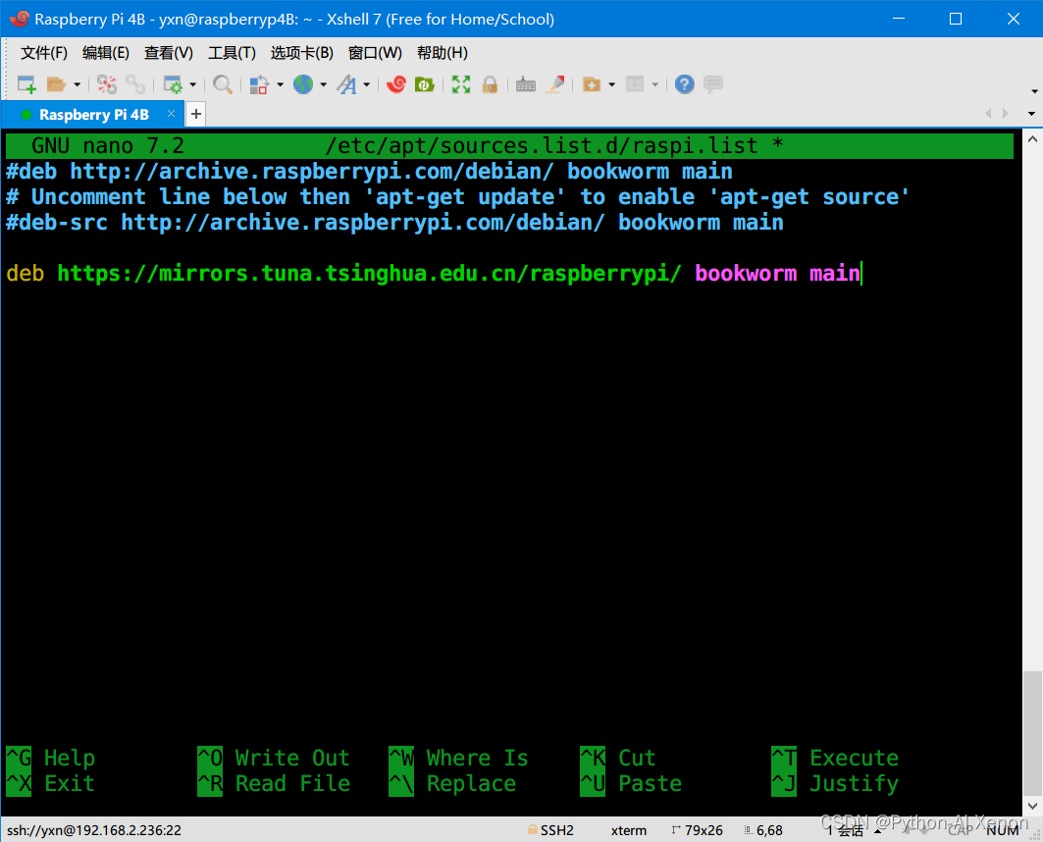1043x842 pixels.
Task: Expand the Open session dropdown arrow
Action: (78, 84)
